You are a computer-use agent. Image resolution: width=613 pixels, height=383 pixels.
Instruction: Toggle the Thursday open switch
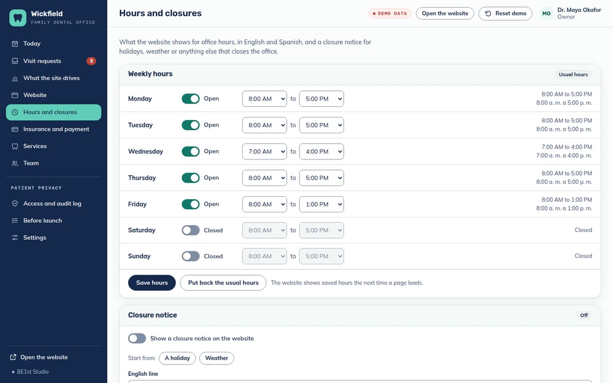191,178
